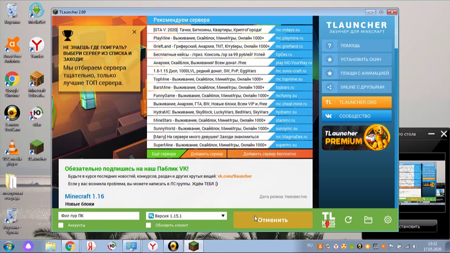Open Плащи с анимацией item
This screenshot has height=253, width=450.
point(356,73)
